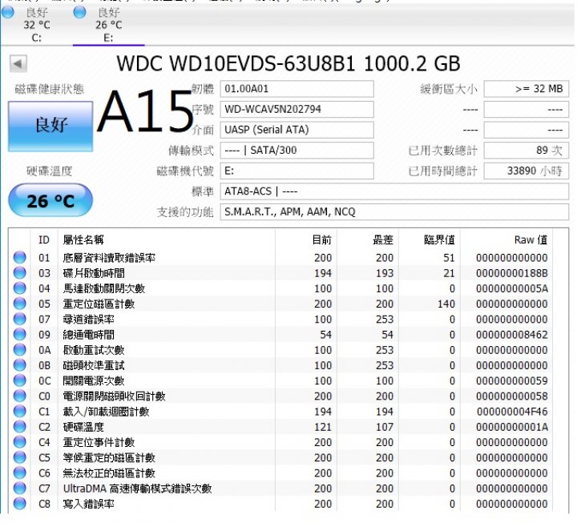Click status icon for attribute C4
577x523 pixels.
point(19,442)
